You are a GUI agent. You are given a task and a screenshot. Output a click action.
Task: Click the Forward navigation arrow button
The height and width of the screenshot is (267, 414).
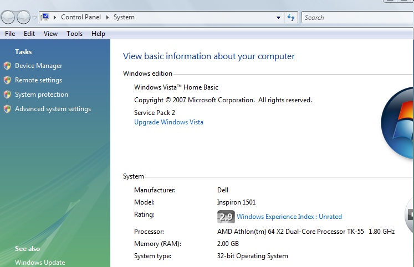click(23, 17)
